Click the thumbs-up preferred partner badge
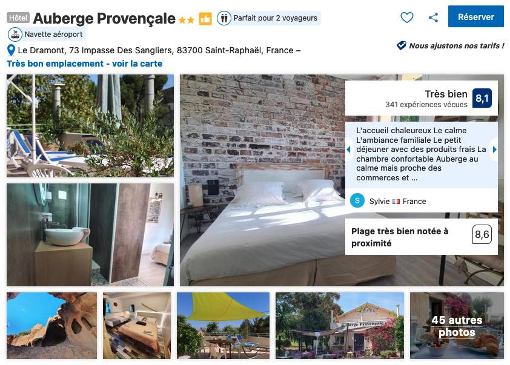 pyautogui.click(x=205, y=19)
